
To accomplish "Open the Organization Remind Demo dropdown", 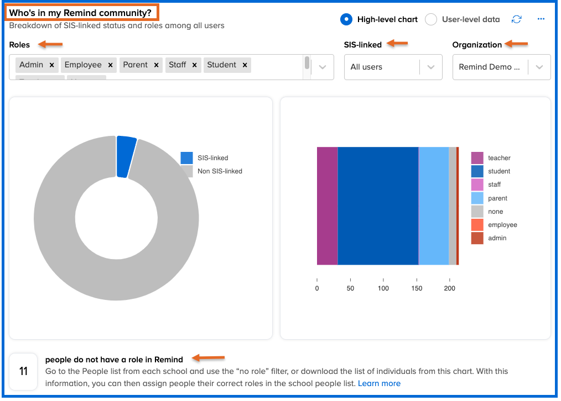I will (538, 67).
